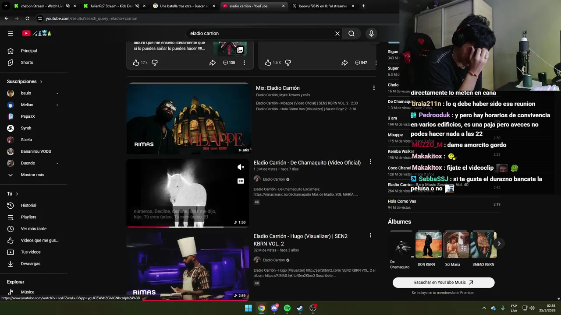Open the Mix: Eladio Carrión thumbnail
This screenshot has width=561, height=315.
pos(188,118)
